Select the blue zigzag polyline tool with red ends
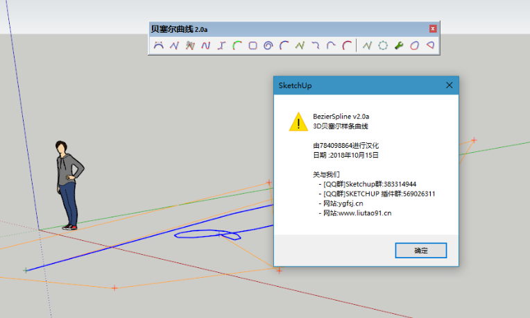Viewport: 530px width, 318px height. [174, 45]
